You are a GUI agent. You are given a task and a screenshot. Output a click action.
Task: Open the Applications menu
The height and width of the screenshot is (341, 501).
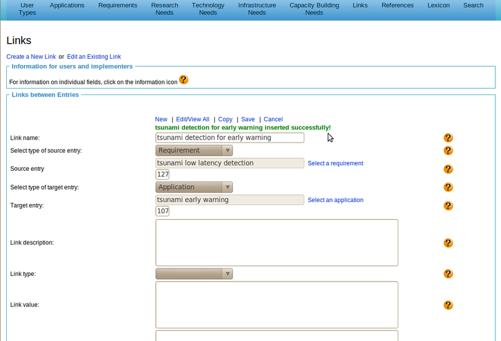67,6
